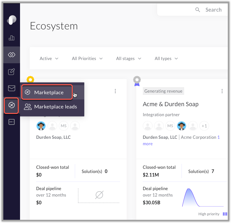Screen dimensions: 231x223
Task: Click the $30.05B deal pipeline value
Action: [152, 203]
